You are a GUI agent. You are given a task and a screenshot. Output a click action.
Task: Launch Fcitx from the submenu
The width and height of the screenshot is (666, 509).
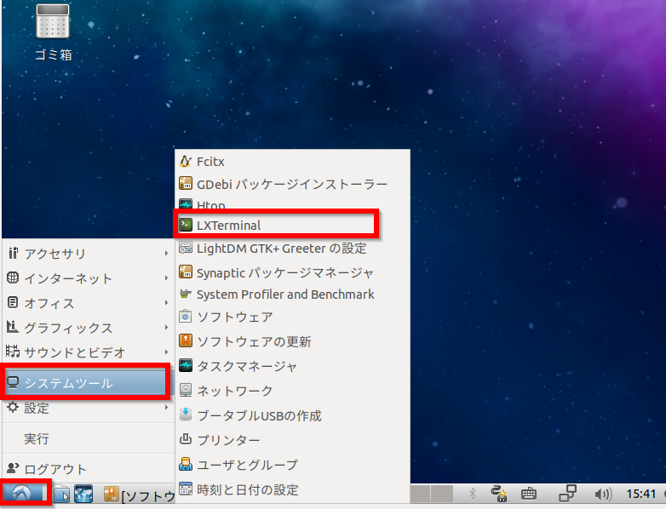pyautogui.click(x=293, y=162)
